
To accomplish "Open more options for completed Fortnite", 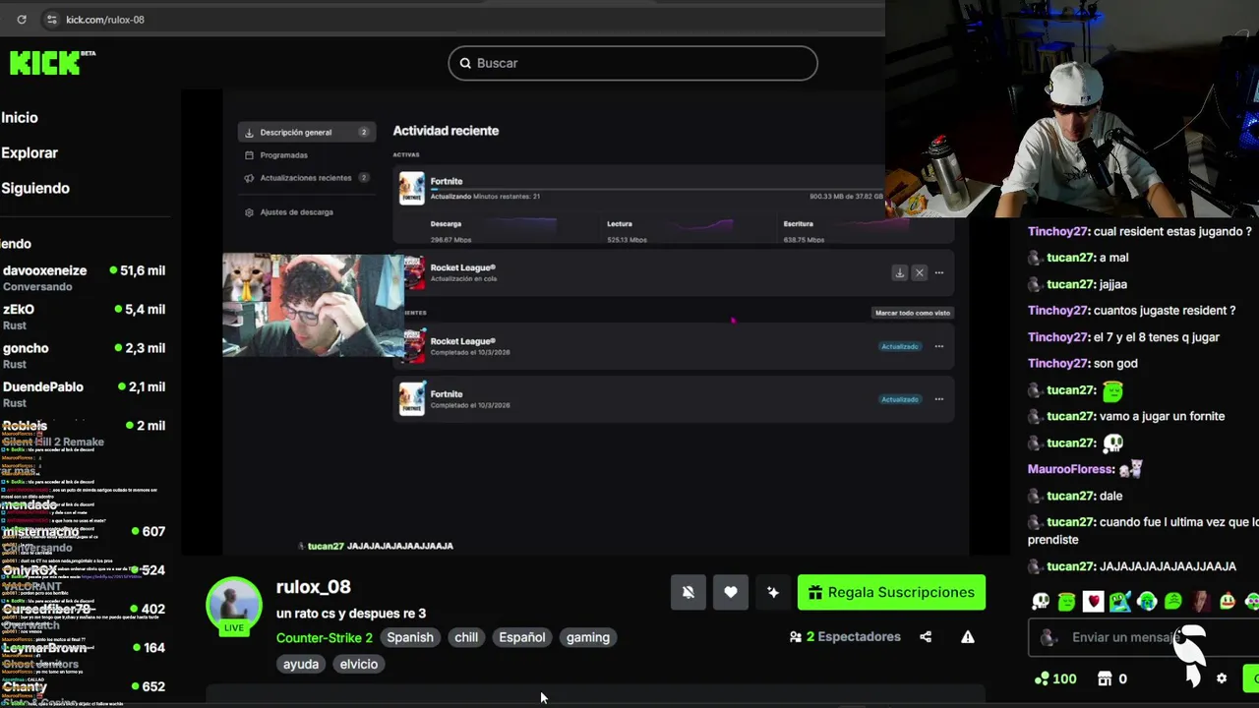I will (x=939, y=399).
